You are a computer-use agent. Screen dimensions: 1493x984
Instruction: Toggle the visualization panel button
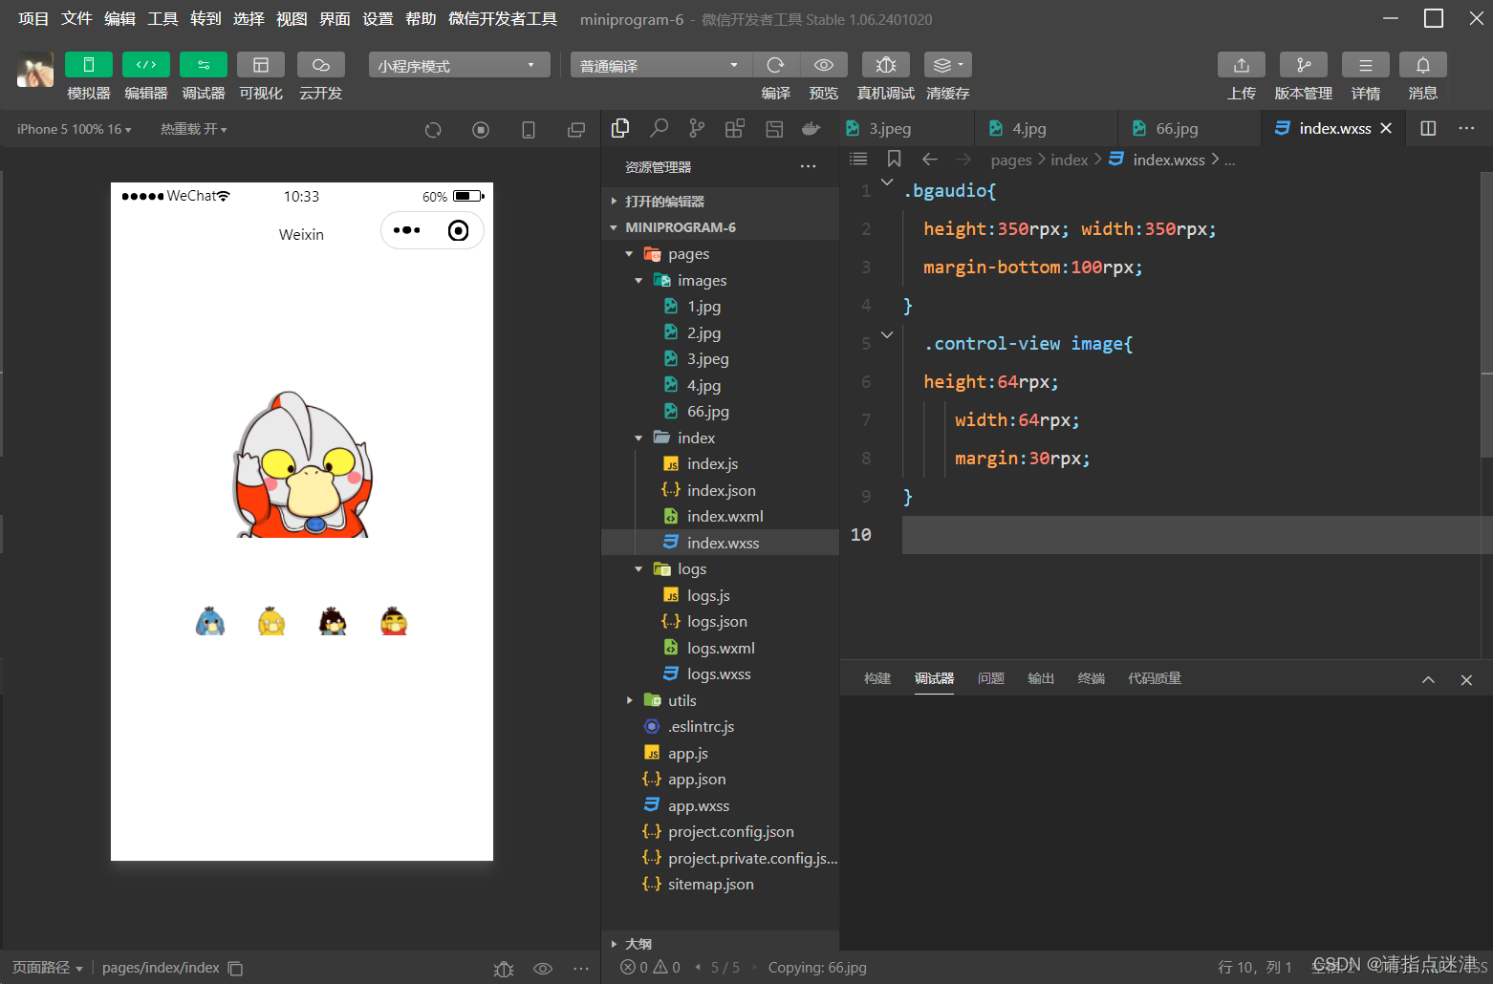tap(261, 64)
